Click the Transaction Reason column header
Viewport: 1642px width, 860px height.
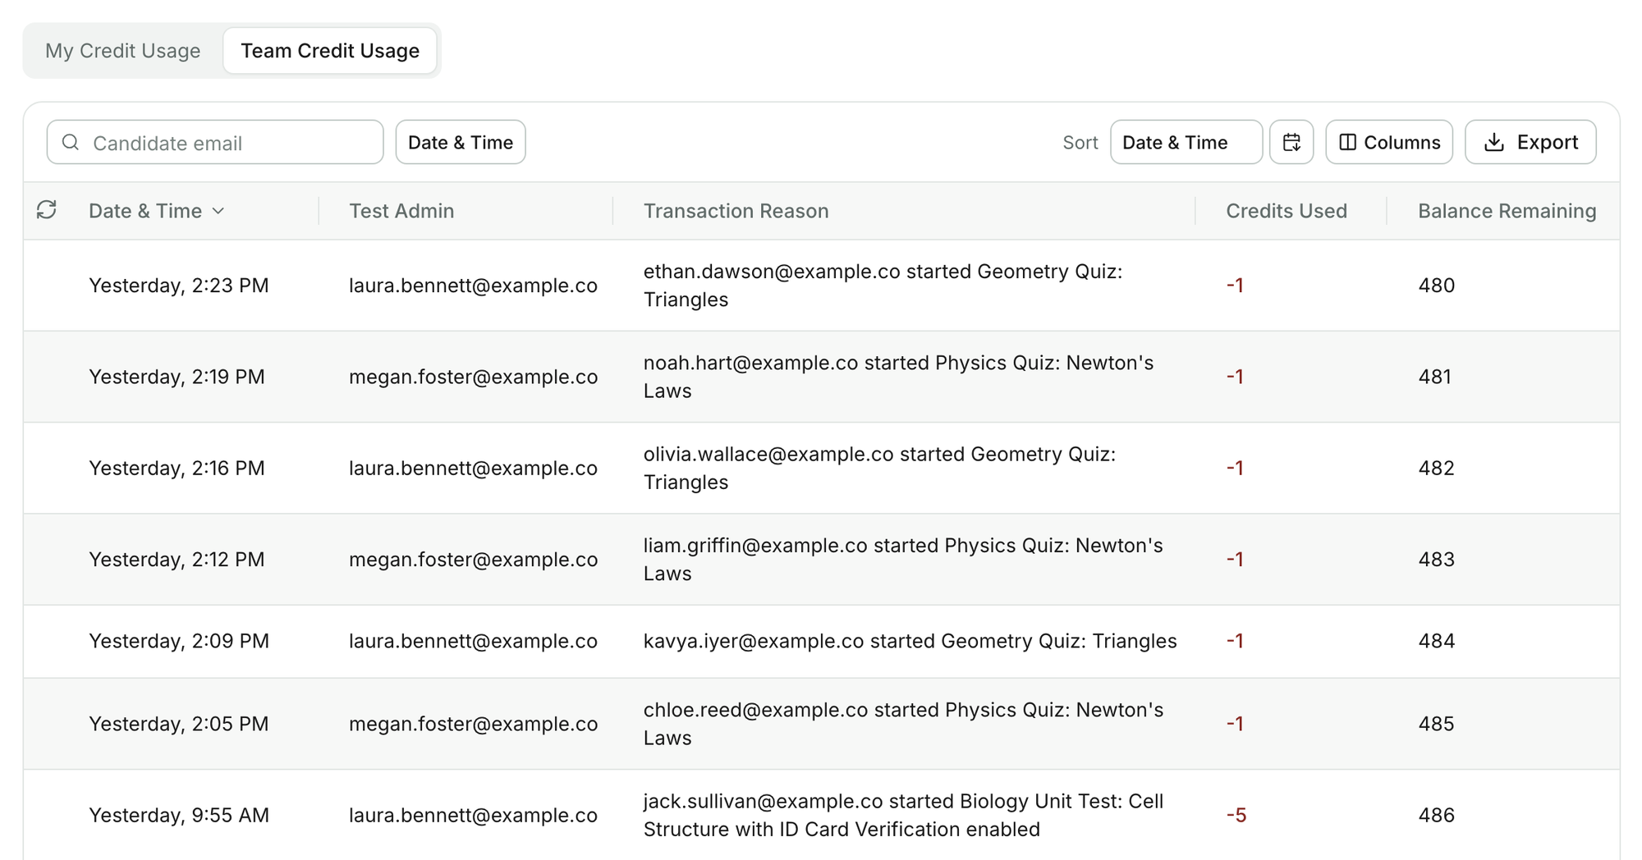click(x=736, y=211)
